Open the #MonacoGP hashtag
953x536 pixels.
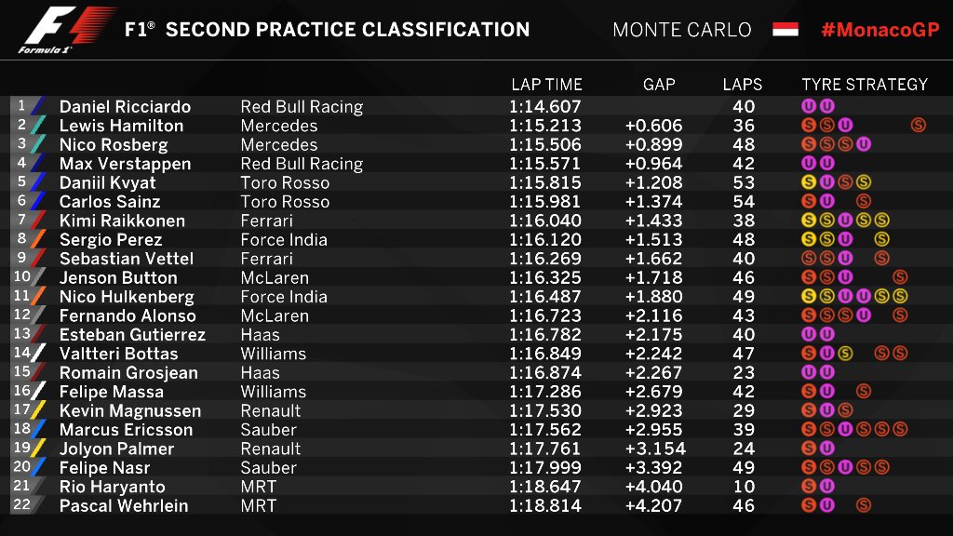click(x=880, y=30)
